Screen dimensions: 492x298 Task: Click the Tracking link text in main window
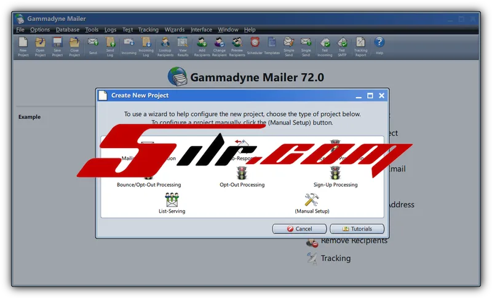335,258
